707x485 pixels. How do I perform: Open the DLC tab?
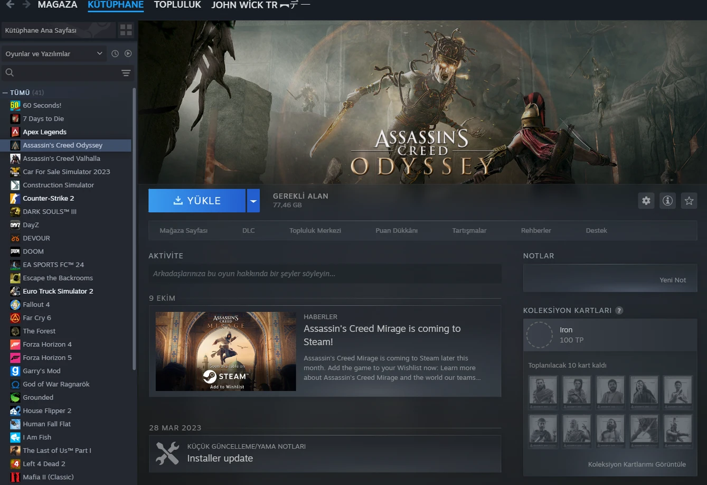[249, 230]
